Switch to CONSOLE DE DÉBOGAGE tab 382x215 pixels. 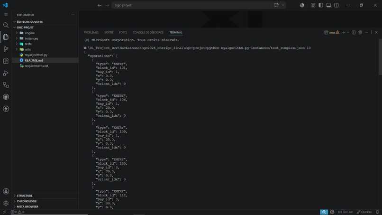(148, 32)
